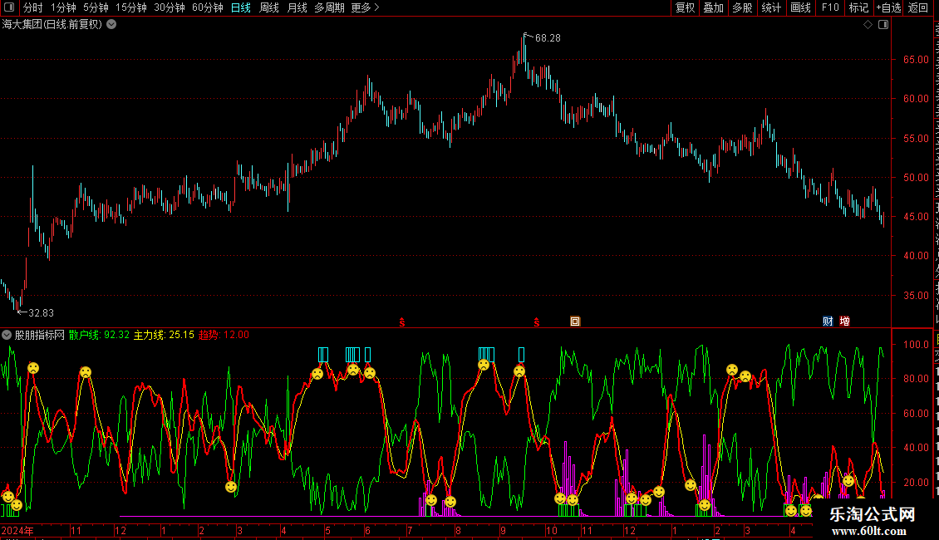
Task: Click the 叠加 overlay button
Action: 714,7
